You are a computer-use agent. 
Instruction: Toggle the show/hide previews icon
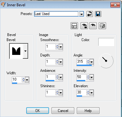click(74, 26)
